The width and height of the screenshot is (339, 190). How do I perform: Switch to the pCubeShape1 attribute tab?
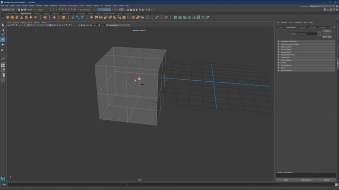click(291, 27)
